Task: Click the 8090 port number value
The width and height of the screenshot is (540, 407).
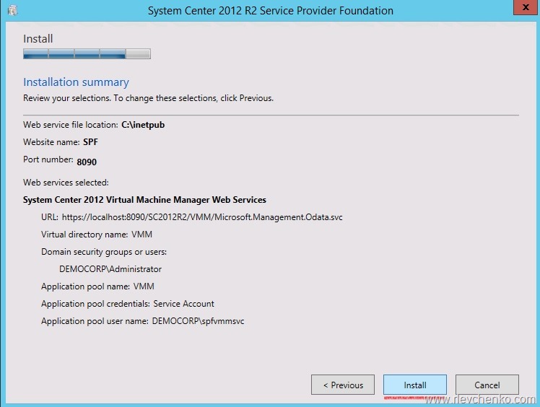Action: pyautogui.click(x=87, y=162)
